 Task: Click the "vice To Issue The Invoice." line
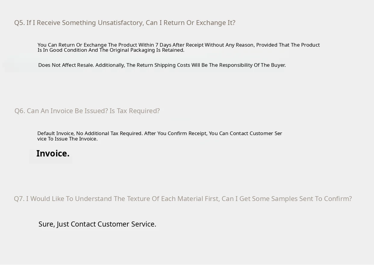[x=67, y=139]
